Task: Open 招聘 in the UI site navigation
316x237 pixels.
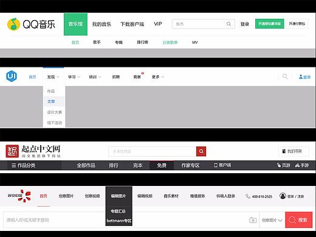Action: [x=116, y=77]
